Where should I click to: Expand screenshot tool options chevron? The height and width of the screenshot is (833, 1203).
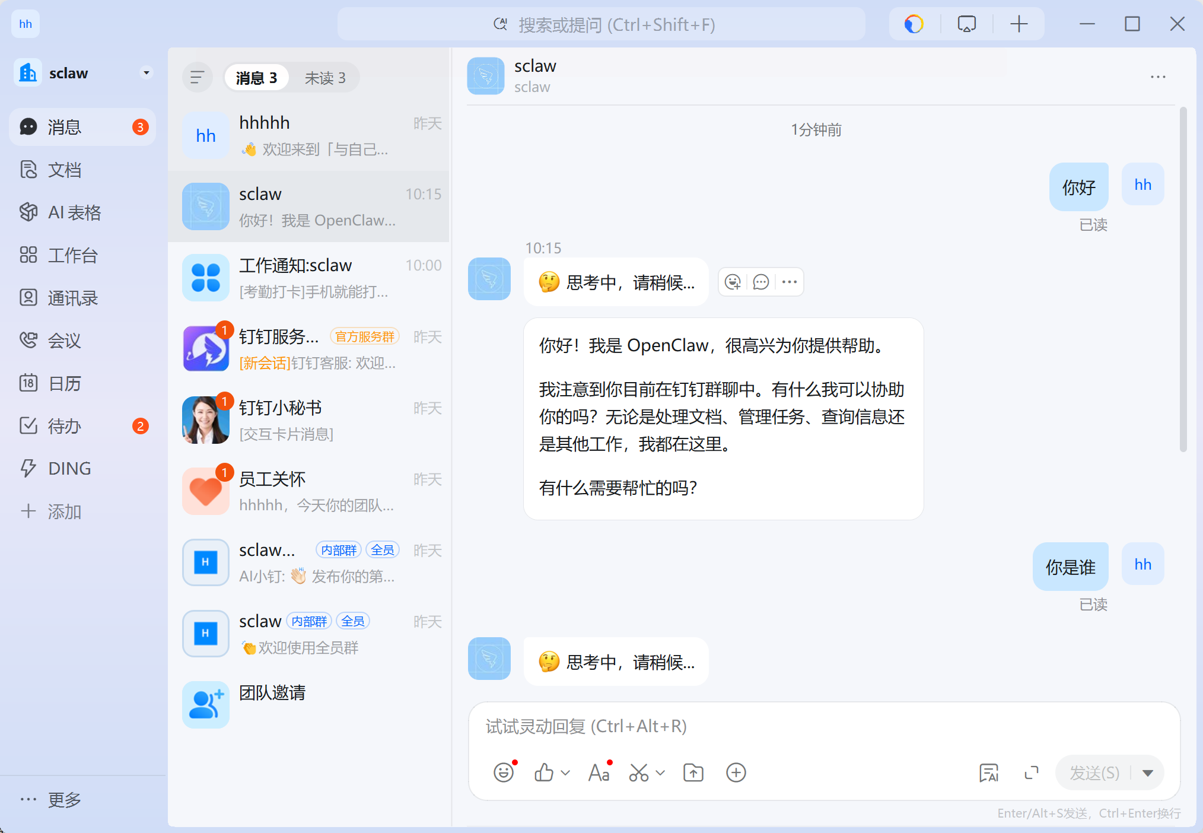[660, 772]
